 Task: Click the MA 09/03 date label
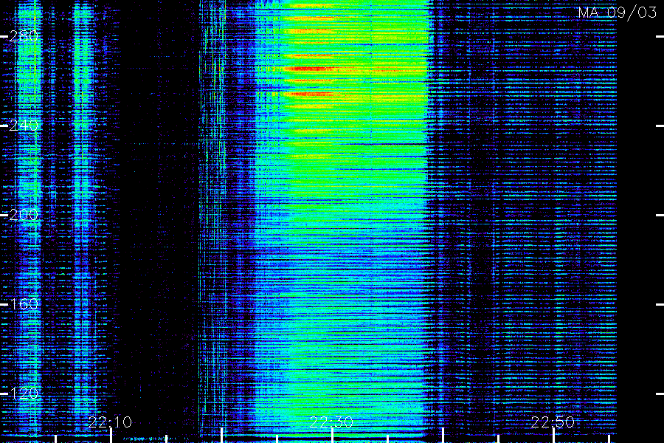pyautogui.click(x=618, y=13)
